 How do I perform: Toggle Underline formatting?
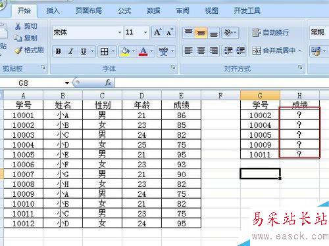click(x=84, y=51)
